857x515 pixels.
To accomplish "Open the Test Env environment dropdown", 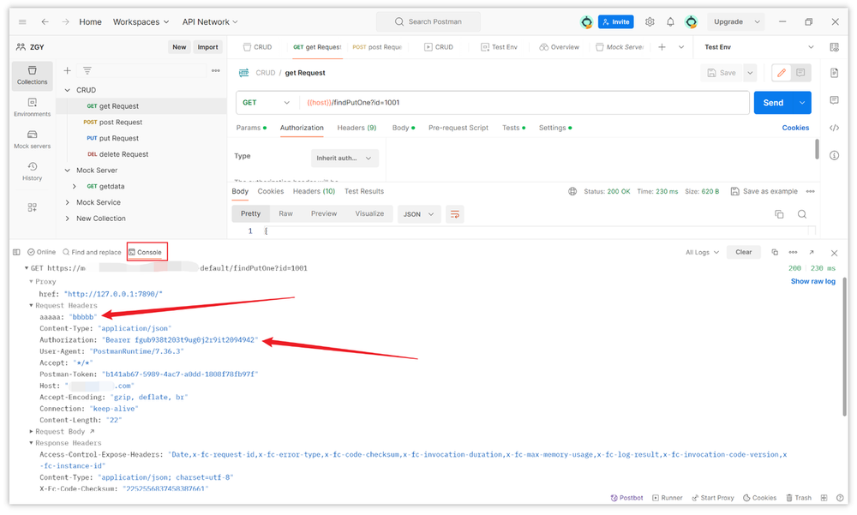I will pos(758,47).
